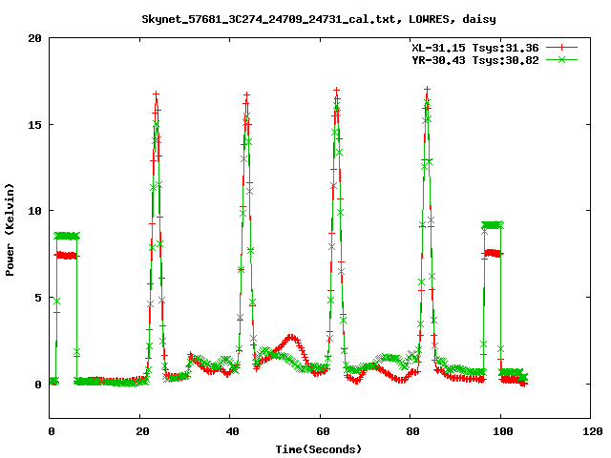The image size is (611, 458).
Task: Click the x-axis tick label 120
Action: click(593, 431)
